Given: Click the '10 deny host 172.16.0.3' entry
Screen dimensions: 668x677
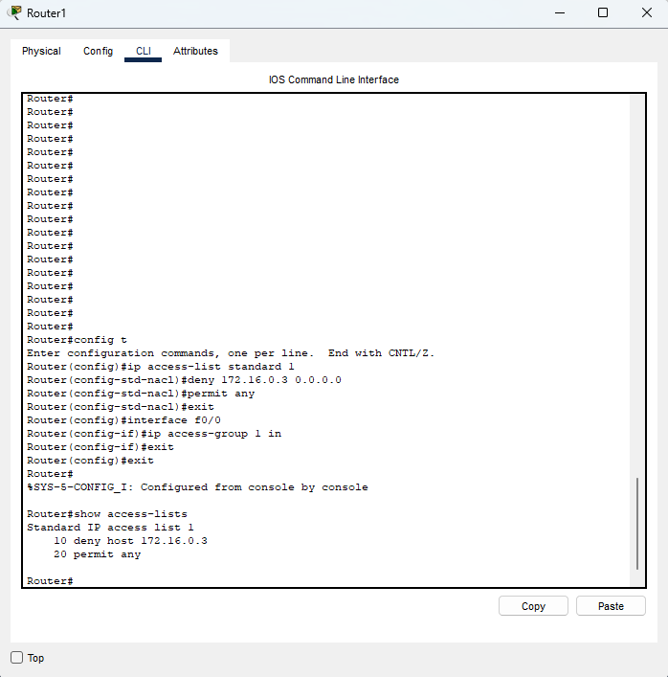Looking at the screenshot, I should pyautogui.click(x=130, y=541).
